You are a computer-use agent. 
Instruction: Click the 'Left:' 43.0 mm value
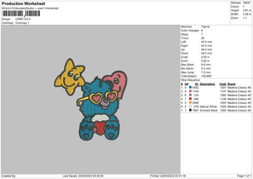(207, 42)
